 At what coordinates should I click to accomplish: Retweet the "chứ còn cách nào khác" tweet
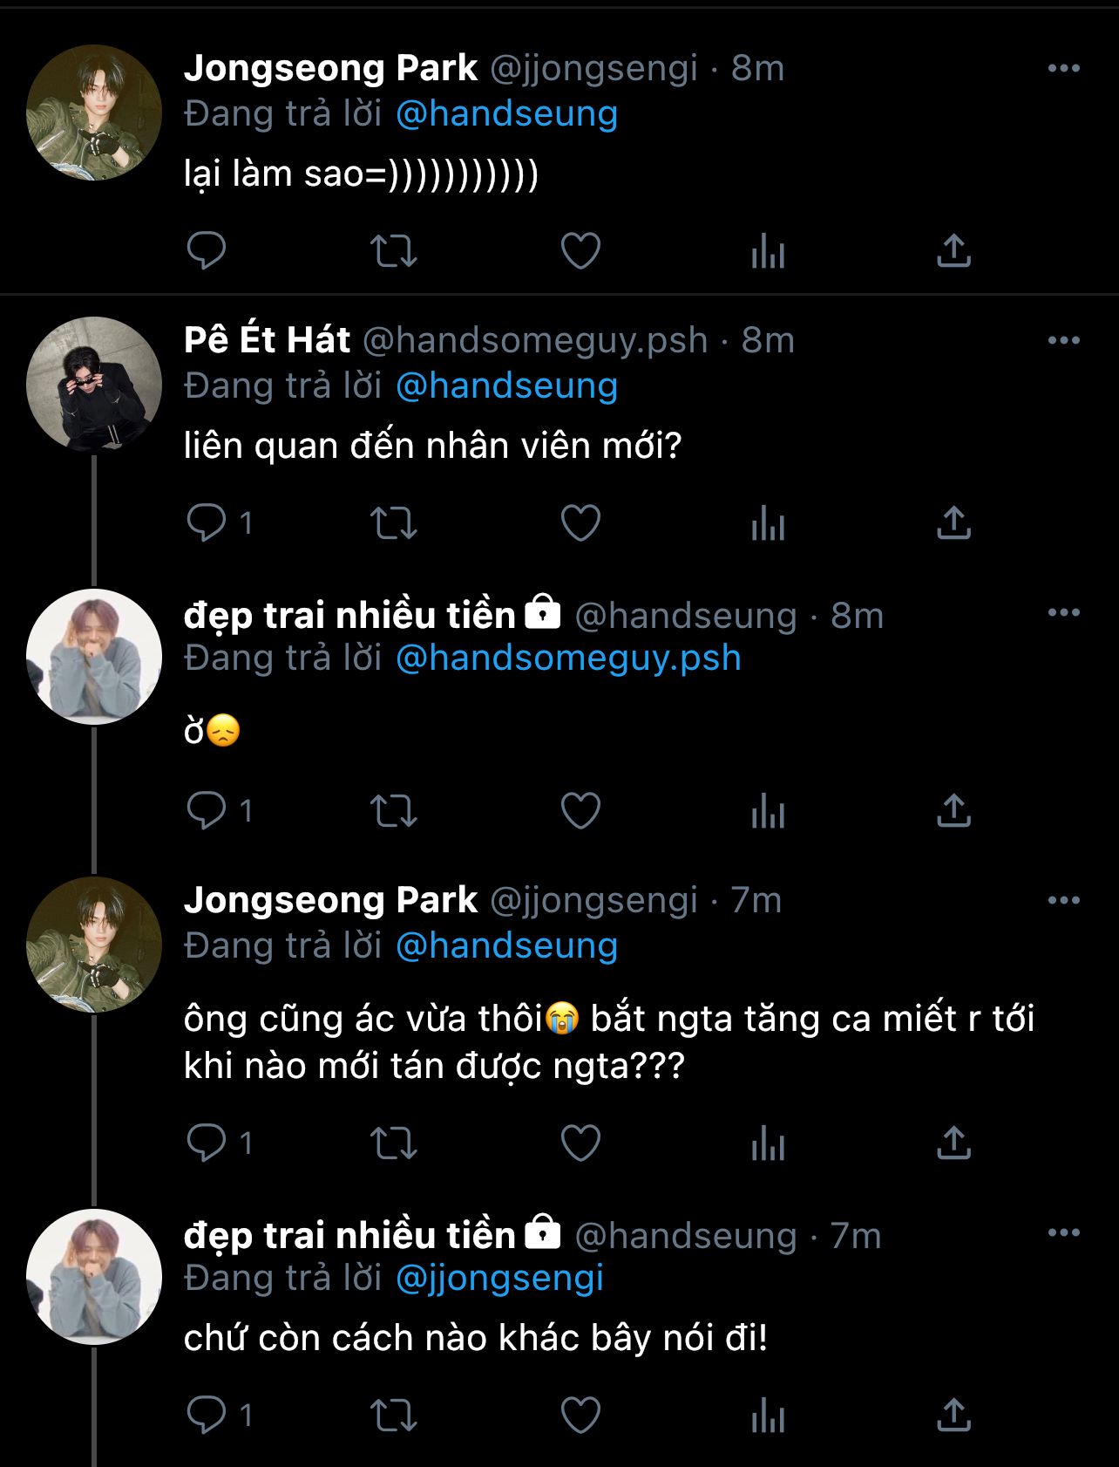[394, 1415]
